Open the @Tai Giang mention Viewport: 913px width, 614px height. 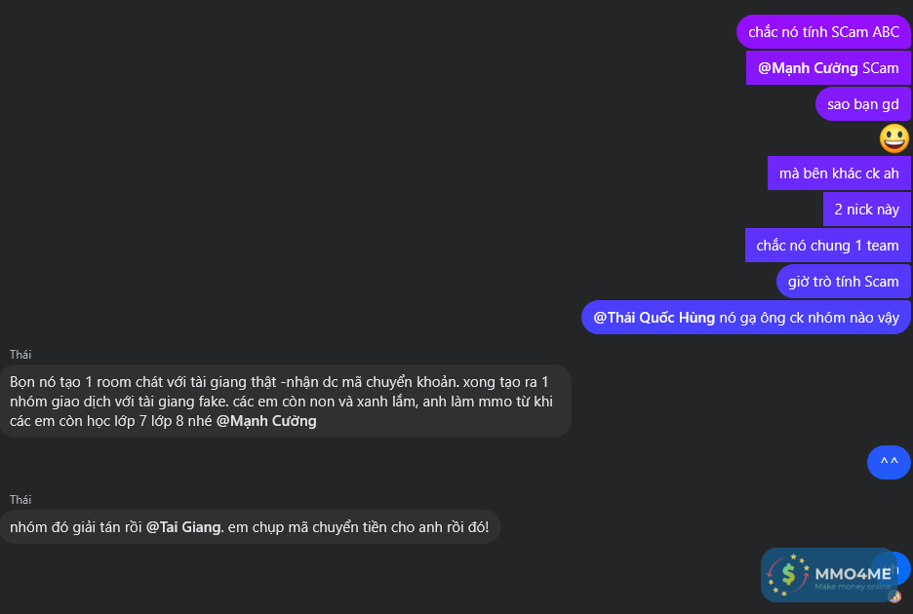(183, 527)
